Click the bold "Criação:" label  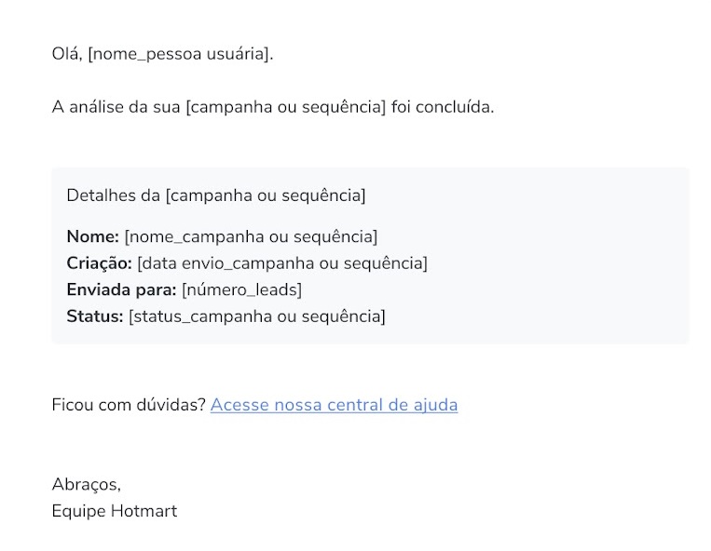click(99, 263)
